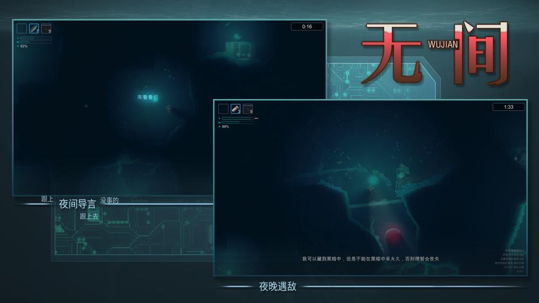Click the key hints list at bottom right
Screen dimensions: 539x303
tap(510, 261)
